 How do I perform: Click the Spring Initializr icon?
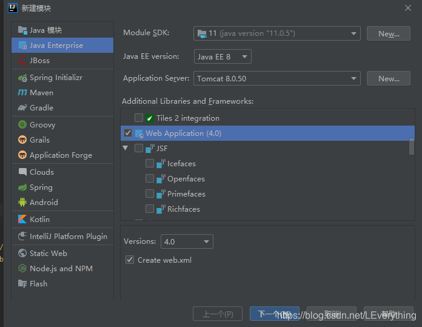pyautogui.click(x=22, y=78)
